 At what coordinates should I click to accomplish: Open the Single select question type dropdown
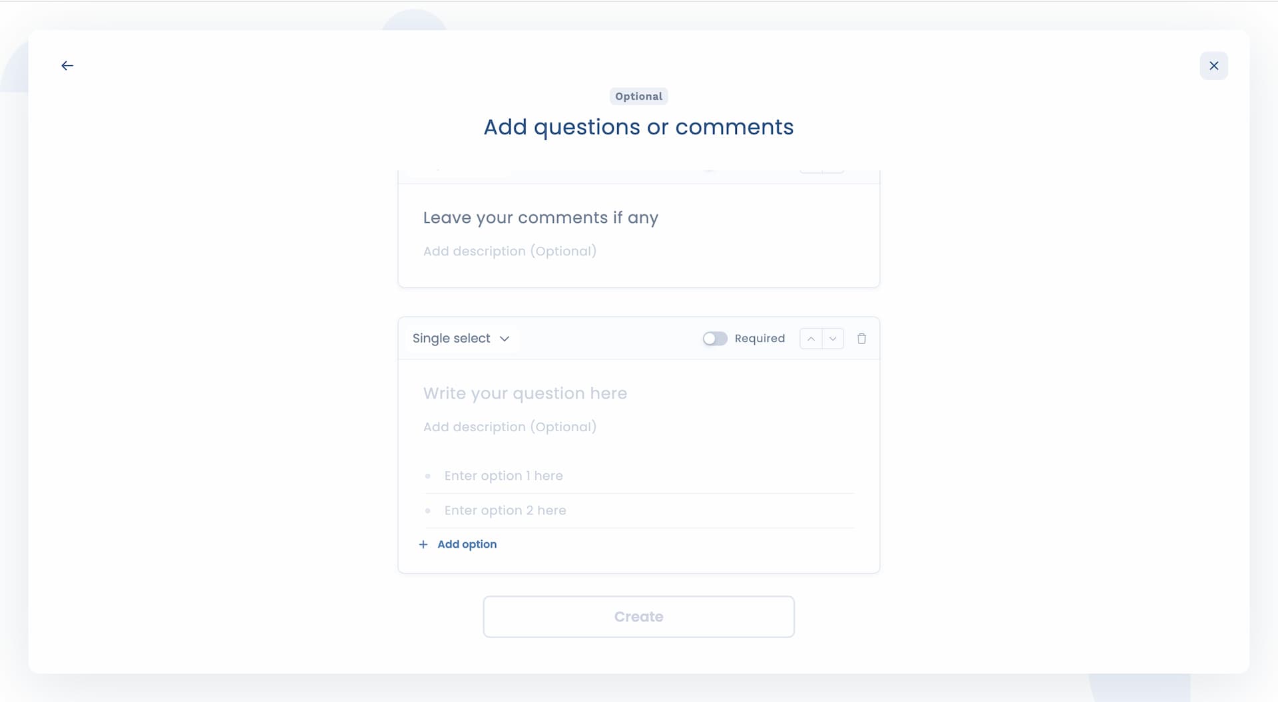[x=461, y=338]
